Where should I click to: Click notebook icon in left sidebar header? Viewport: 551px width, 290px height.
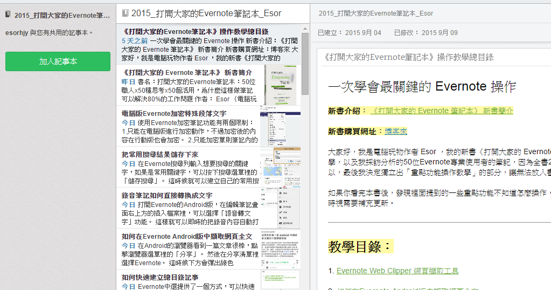(8, 15)
